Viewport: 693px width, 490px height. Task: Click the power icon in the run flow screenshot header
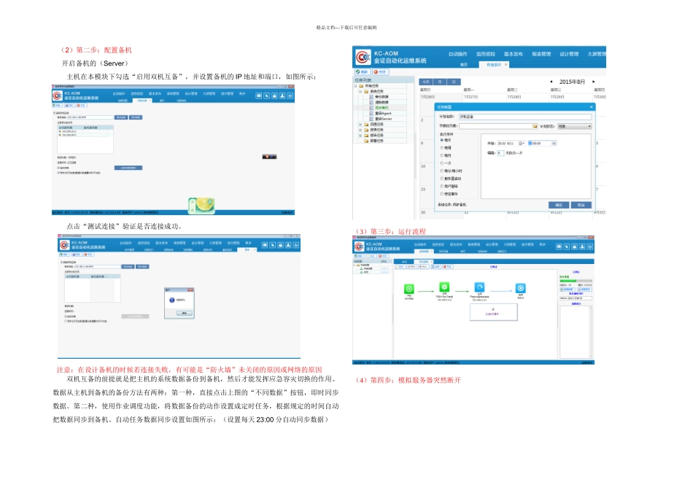click(x=589, y=246)
